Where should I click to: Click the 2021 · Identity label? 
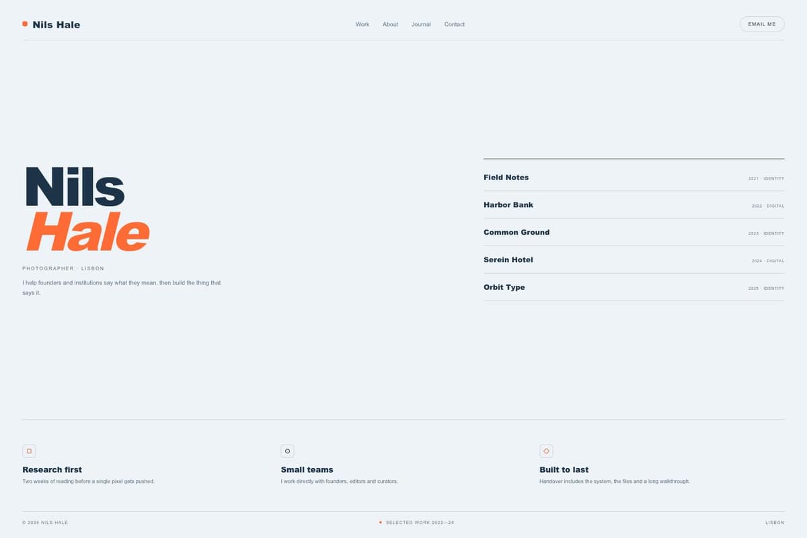pyautogui.click(x=766, y=179)
